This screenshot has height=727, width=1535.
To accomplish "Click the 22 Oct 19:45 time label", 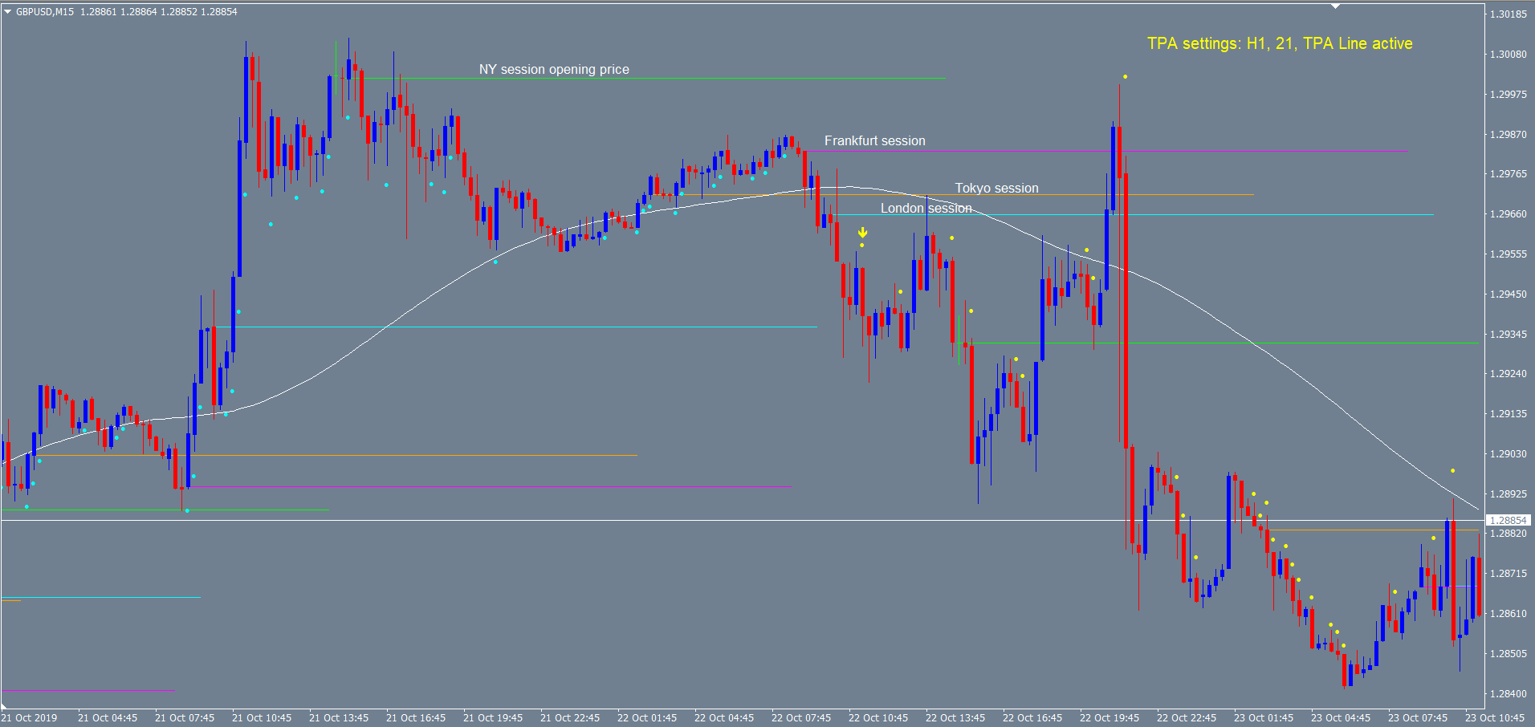I will coord(1110,718).
